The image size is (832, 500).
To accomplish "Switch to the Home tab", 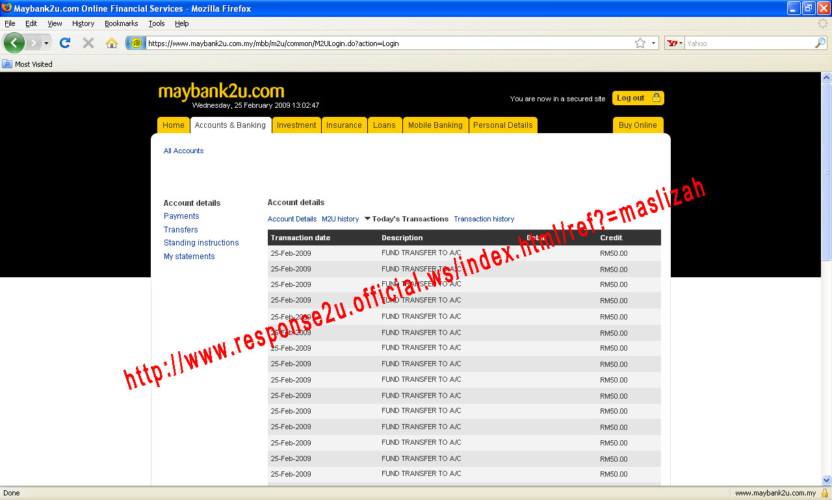I will pos(174,125).
